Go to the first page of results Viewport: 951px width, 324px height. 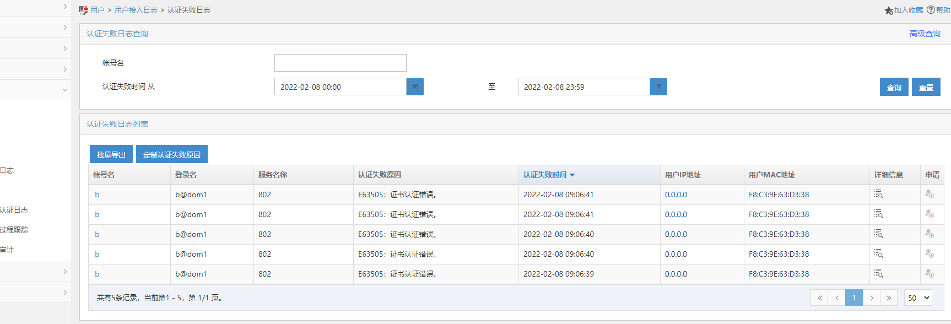pos(819,298)
